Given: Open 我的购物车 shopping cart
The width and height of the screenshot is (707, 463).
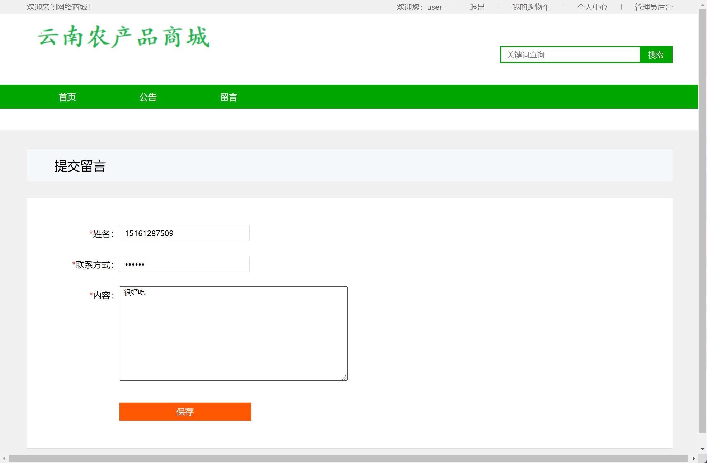Looking at the screenshot, I should pyautogui.click(x=531, y=7).
